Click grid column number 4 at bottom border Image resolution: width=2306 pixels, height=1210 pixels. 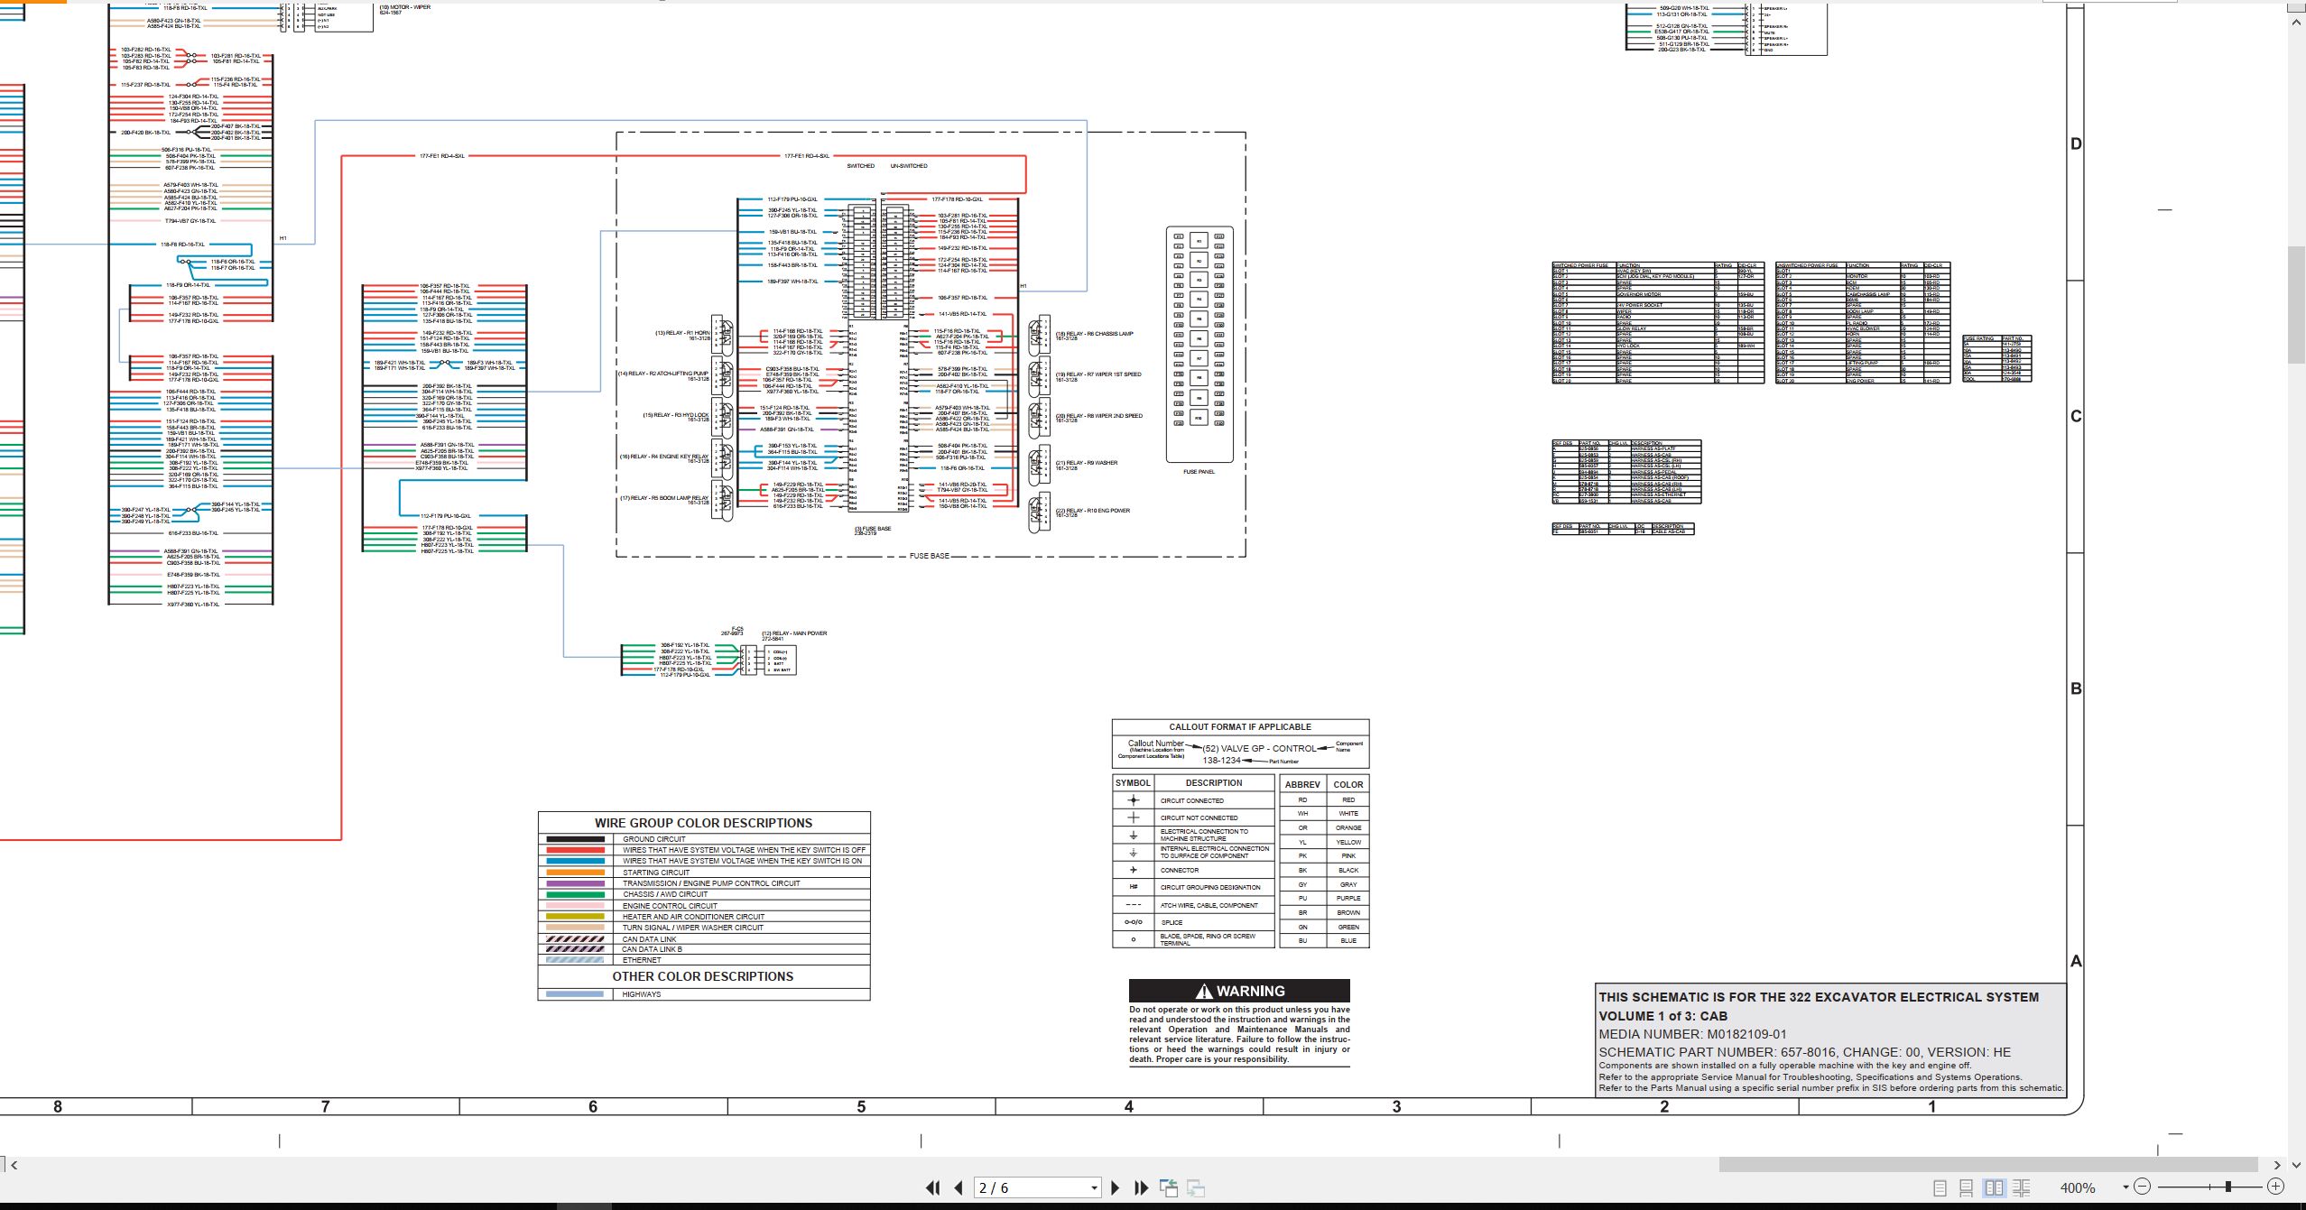coord(1128,1106)
